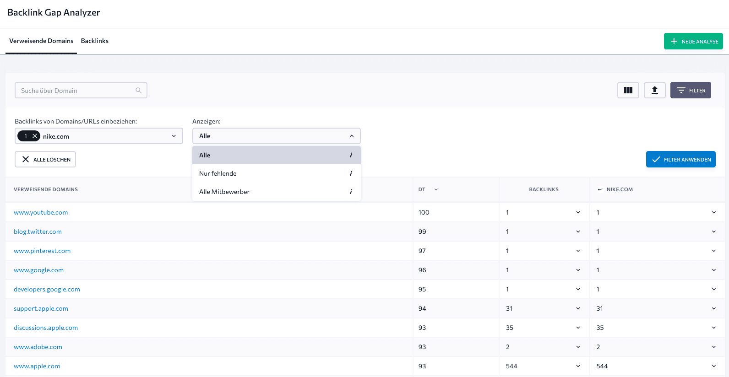This screenshot has width=729, height=377.
Task: Expand Backlinks cell for www.youtube.com
Action: click(x=578, y=212)
